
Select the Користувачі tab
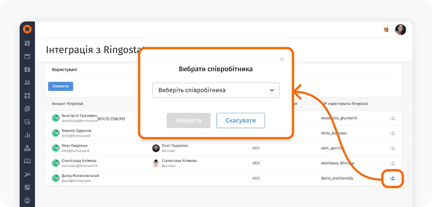(65, 70)
